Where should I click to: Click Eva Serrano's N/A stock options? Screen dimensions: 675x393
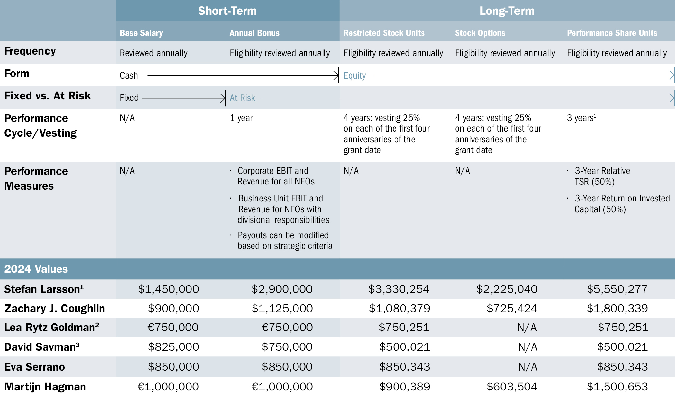[527, 367]
